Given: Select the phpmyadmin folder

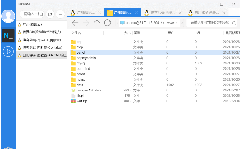Looking at the screenshot, I should pyautogui.click(x=155, y=58).
